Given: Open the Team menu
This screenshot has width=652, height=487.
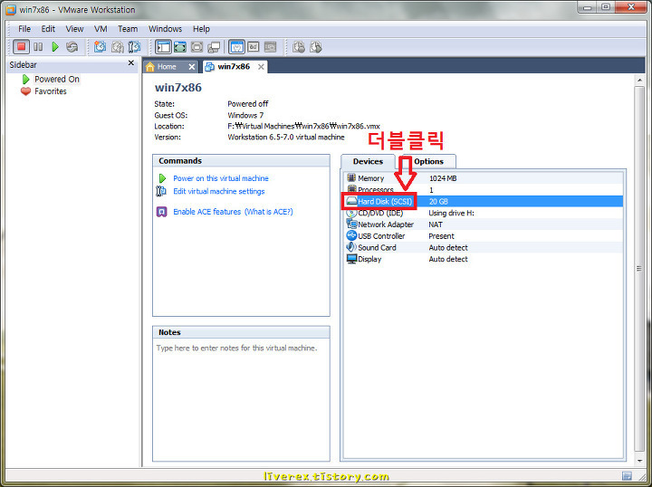Looking at the screenshot, I should coord(128,29).
